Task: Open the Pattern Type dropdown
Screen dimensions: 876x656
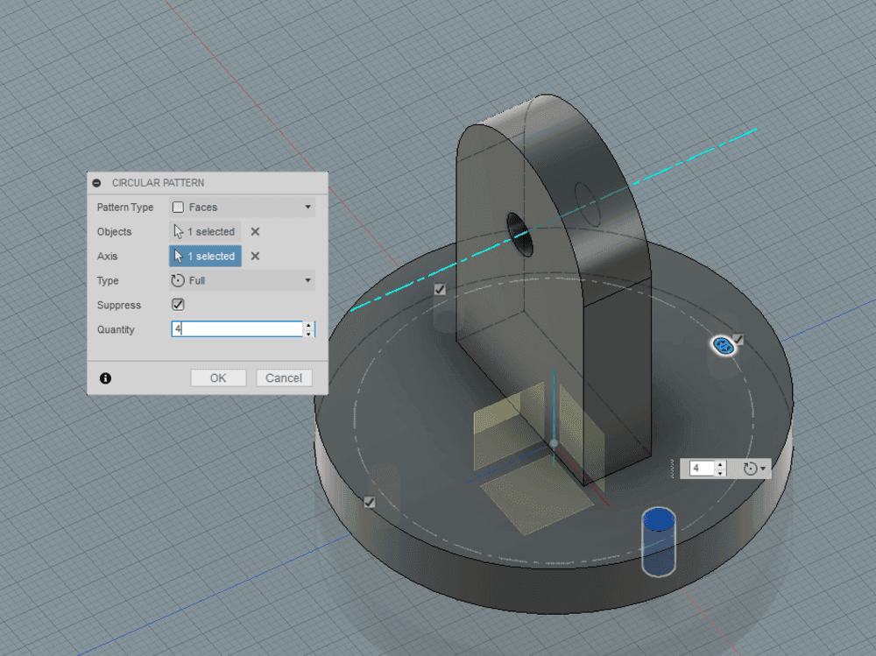Action: click(242, 208)
